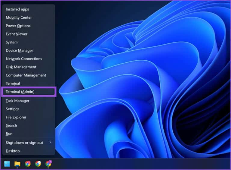Open Chrome icon with pink profile badge
The width and height of the screenshot is (231, 170).
(28, 164)
